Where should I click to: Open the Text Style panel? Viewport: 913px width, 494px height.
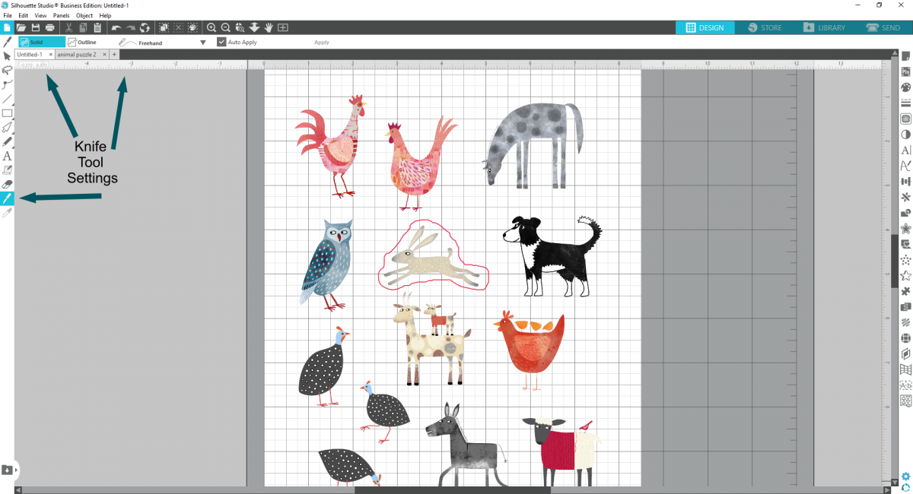pyautogui.click(x=905, y=150)
